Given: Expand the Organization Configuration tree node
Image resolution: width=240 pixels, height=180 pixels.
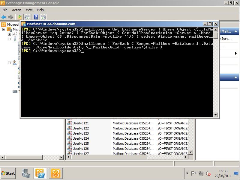Looking at the screenshot, I should click(x=10, y=34).
